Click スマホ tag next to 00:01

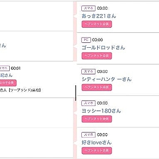tap(4, 68)
